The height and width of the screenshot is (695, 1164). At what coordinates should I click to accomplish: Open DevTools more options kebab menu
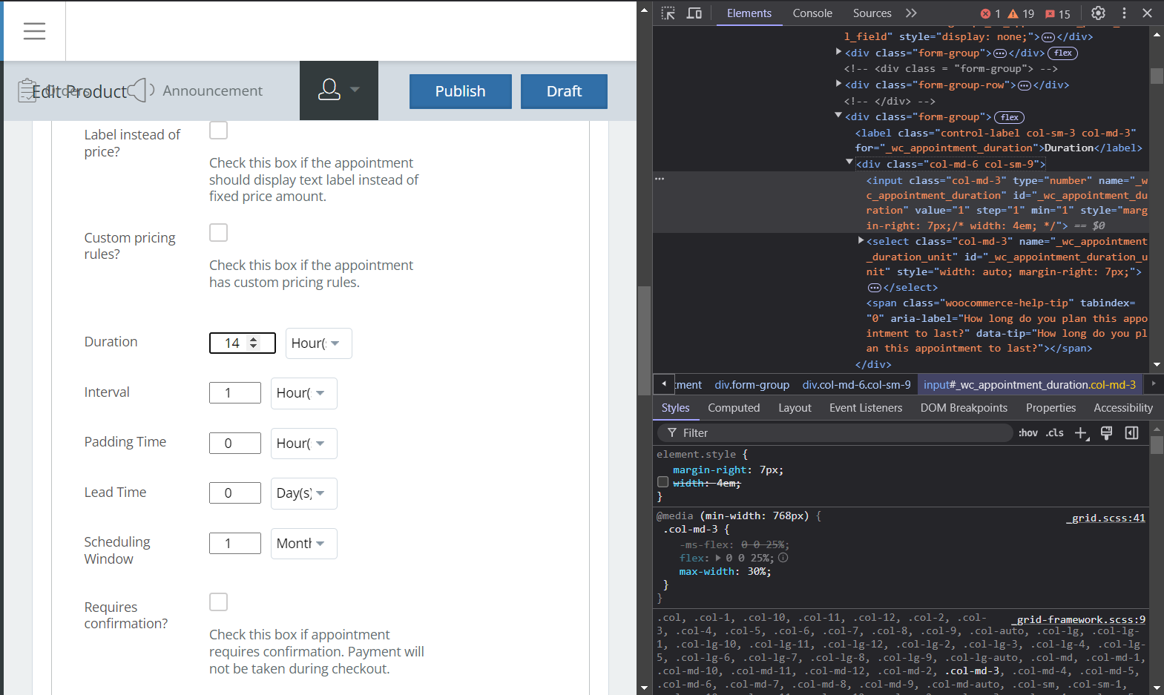click(1124, 13)
